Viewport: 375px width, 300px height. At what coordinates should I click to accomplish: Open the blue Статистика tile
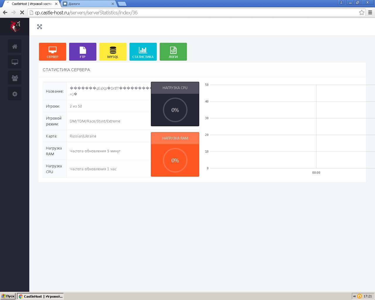[x=143, y=52]
